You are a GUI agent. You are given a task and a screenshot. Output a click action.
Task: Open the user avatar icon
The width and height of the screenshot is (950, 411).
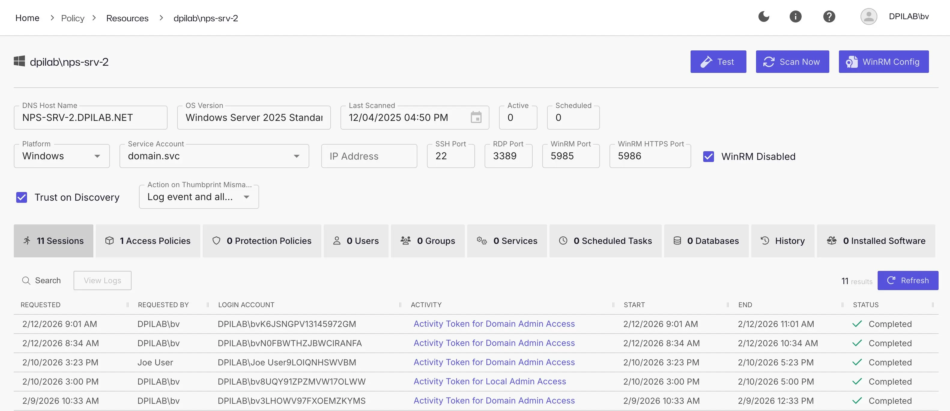click(x=869, y=16)
